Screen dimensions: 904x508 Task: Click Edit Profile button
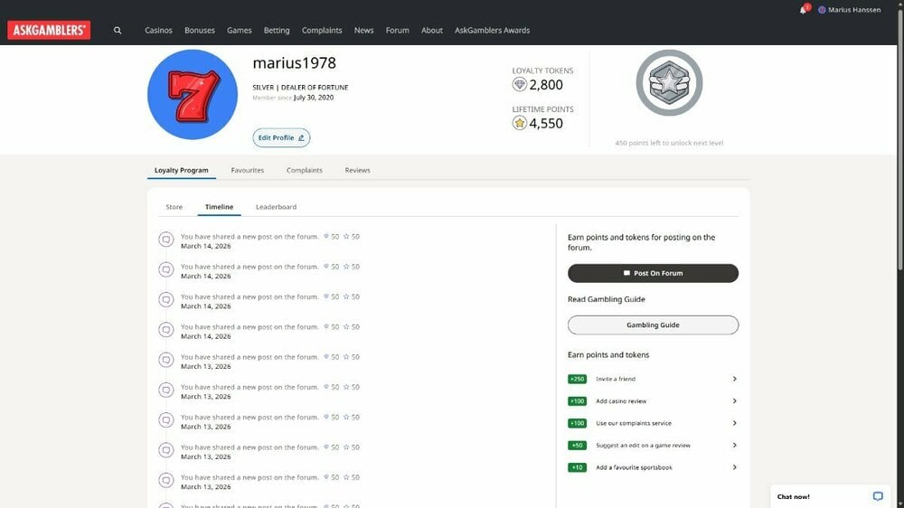coord(281,137)
